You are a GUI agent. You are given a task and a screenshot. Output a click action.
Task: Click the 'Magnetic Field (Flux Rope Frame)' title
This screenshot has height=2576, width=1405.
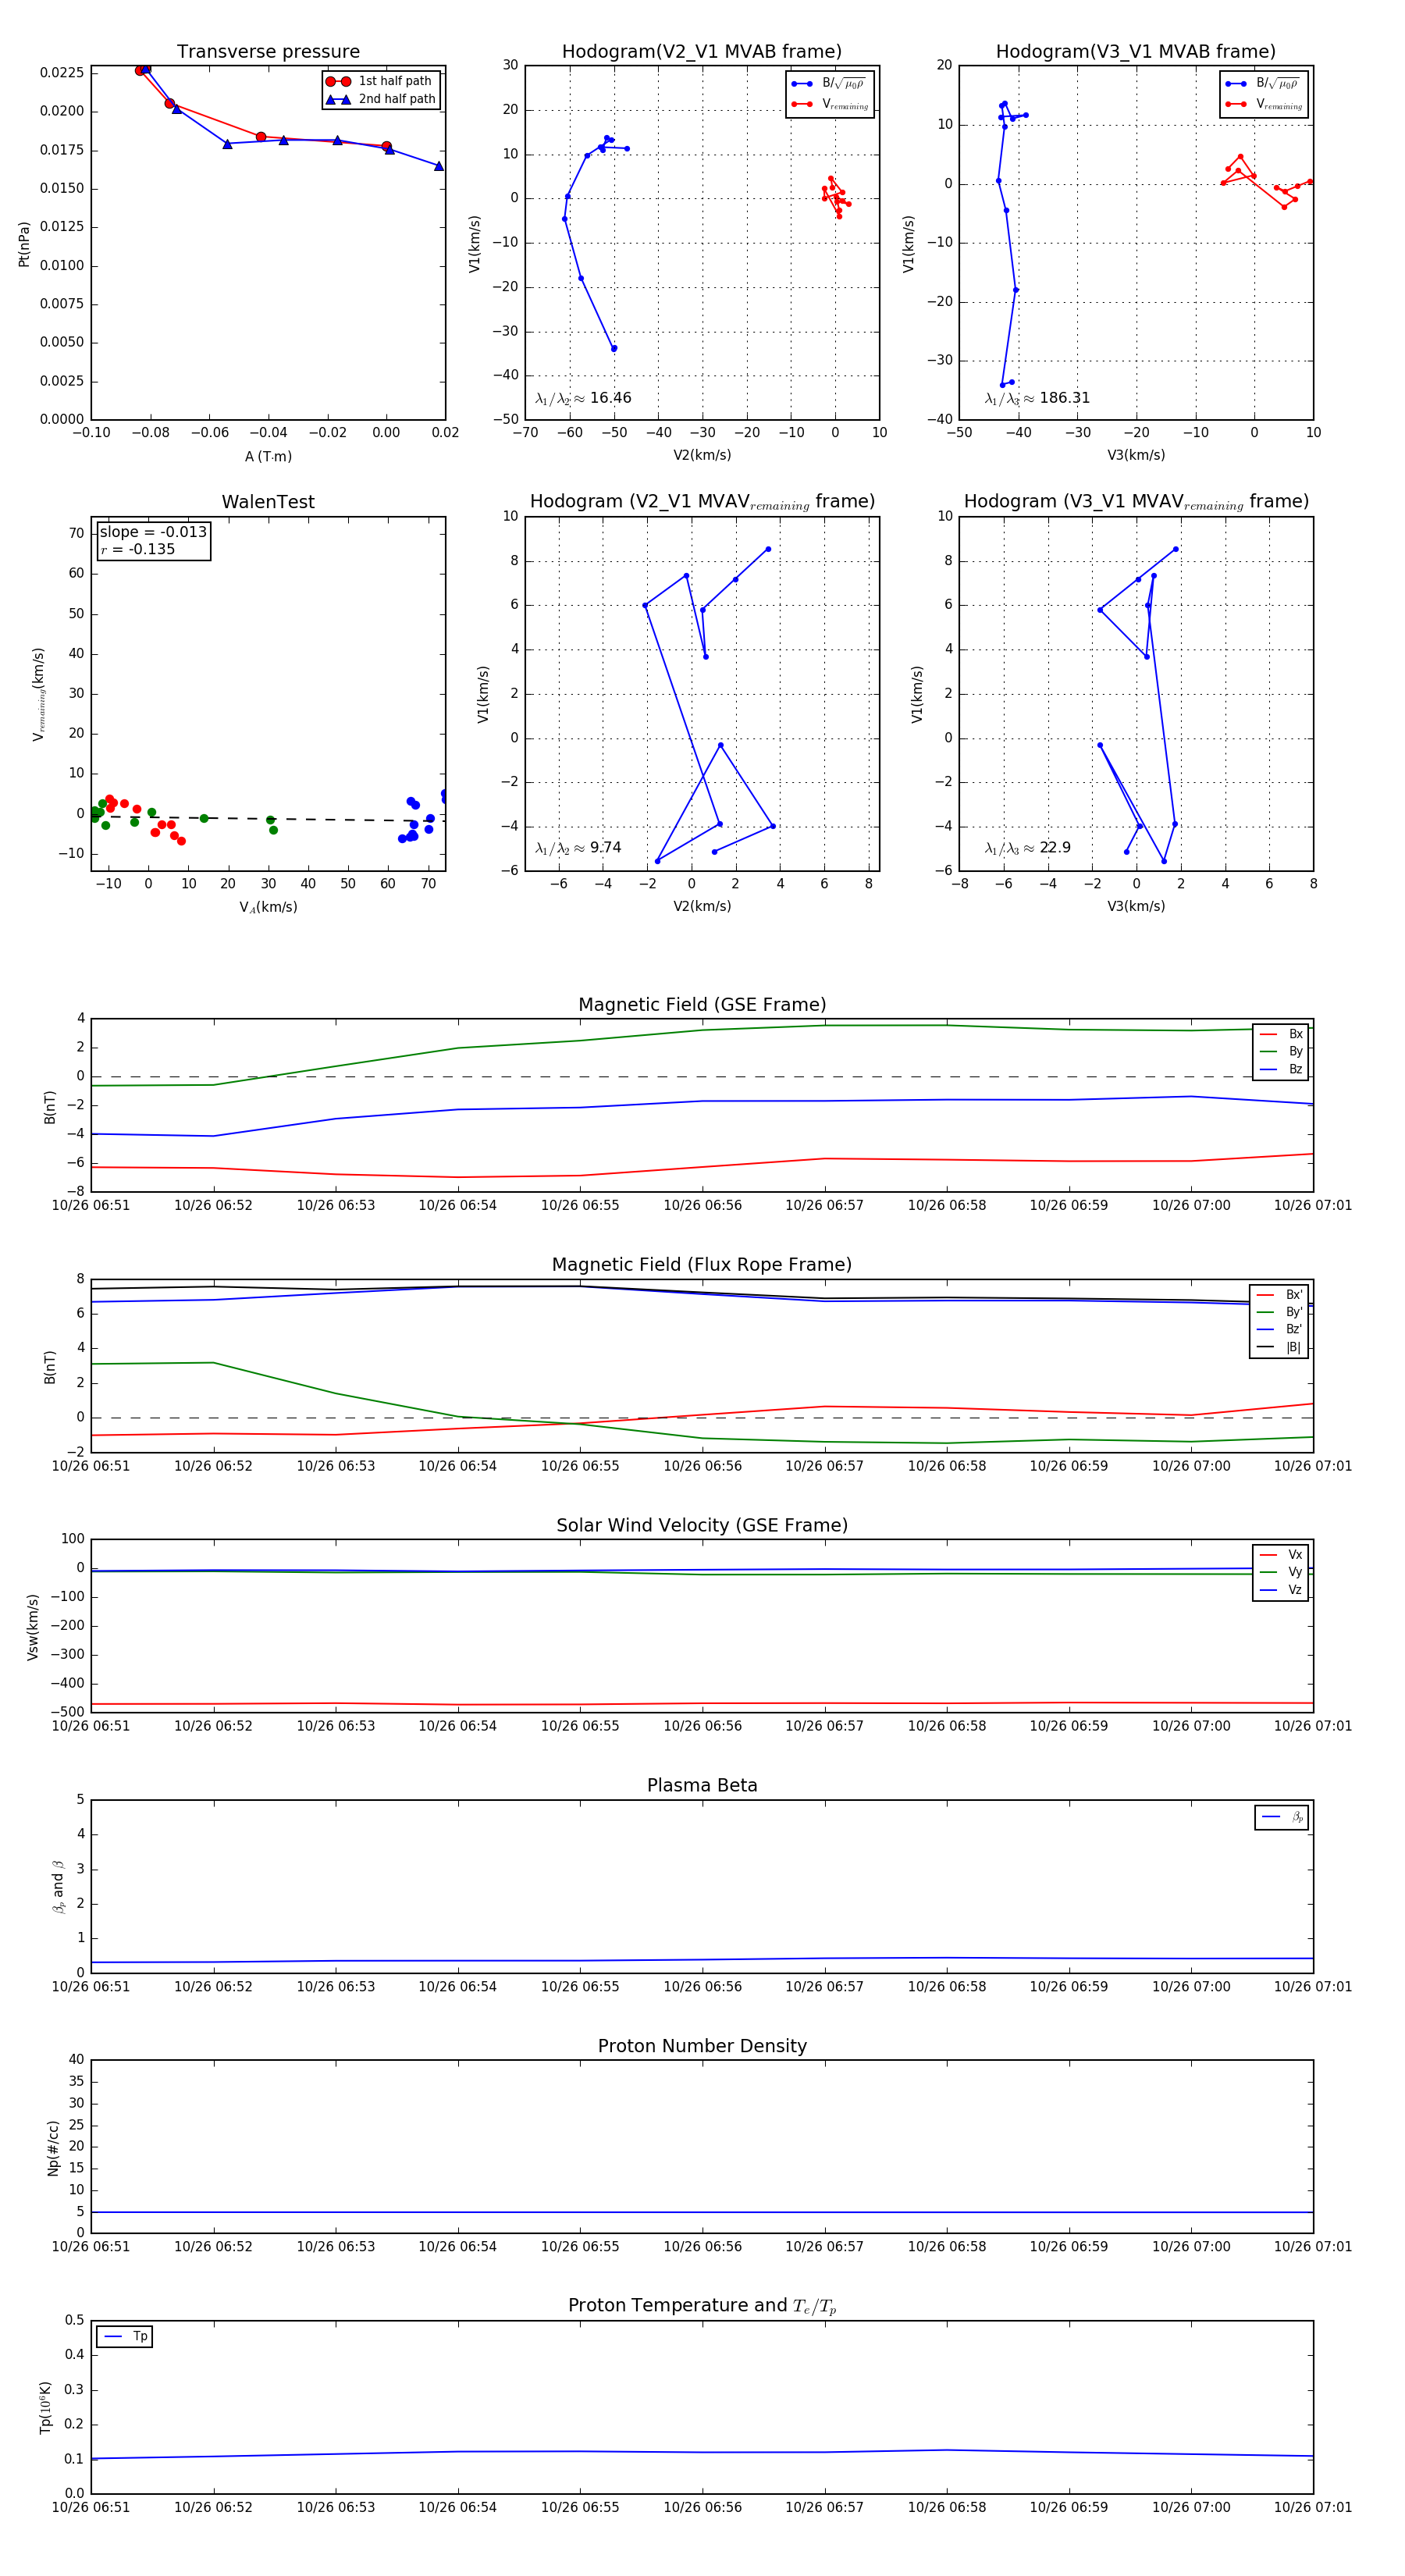coord(702,1265)
